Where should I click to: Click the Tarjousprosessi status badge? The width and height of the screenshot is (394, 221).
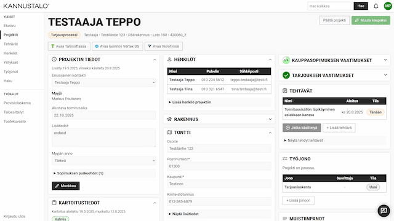64,35
